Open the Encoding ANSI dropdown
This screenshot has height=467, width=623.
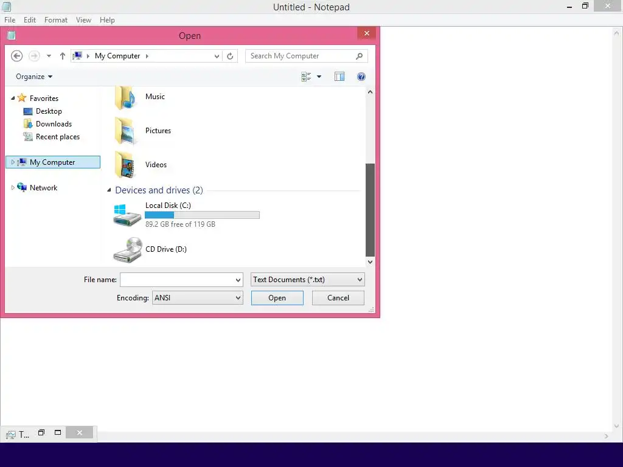click(x=198, y=298)
